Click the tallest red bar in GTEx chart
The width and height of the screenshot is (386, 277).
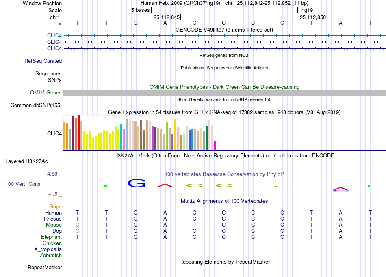coord(78,133)
